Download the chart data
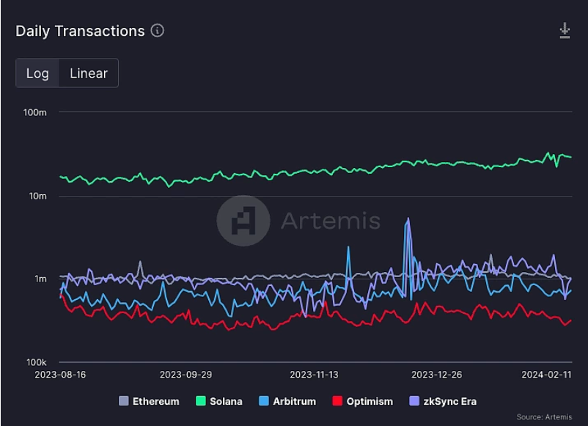Viewport: 588px width, 426px height. point(565,30)
